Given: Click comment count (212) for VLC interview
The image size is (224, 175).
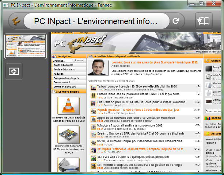Looking at the screenshot, I should 197,149.
